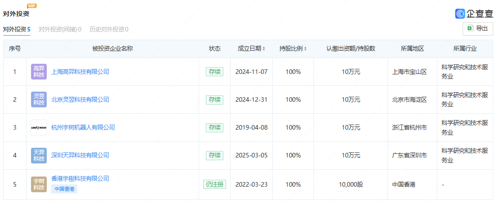The width and height of the screenshot is (496, 204).
Task: Open 深圳天羿科技有限公司 link
Action: (80, 156)
